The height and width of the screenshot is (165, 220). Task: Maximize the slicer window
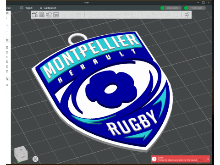click(203, 2)
